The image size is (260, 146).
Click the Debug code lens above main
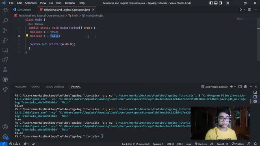point(39,24)
